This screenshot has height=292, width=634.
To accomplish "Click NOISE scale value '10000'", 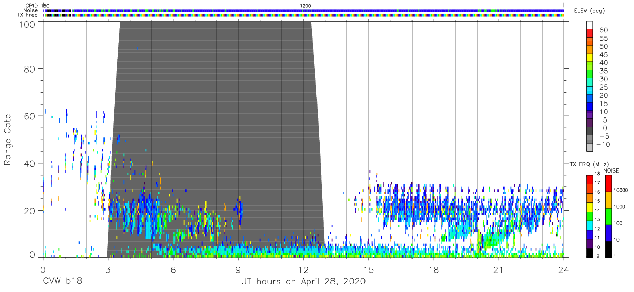I will [620, 190].
